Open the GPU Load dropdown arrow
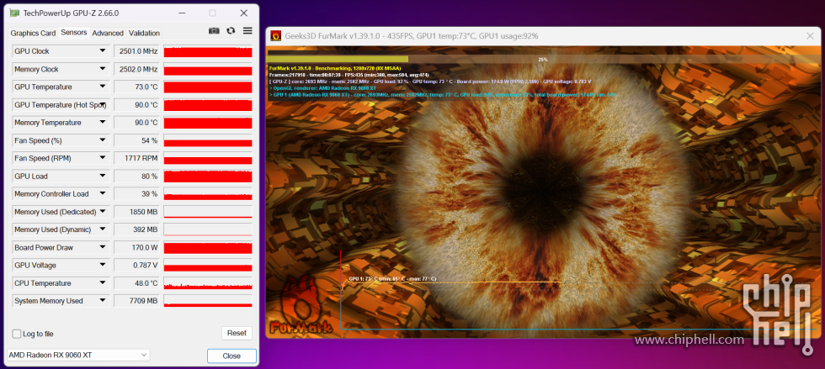Screen dimensions: 825x369 pyautogui.click(x=103, y=177)
